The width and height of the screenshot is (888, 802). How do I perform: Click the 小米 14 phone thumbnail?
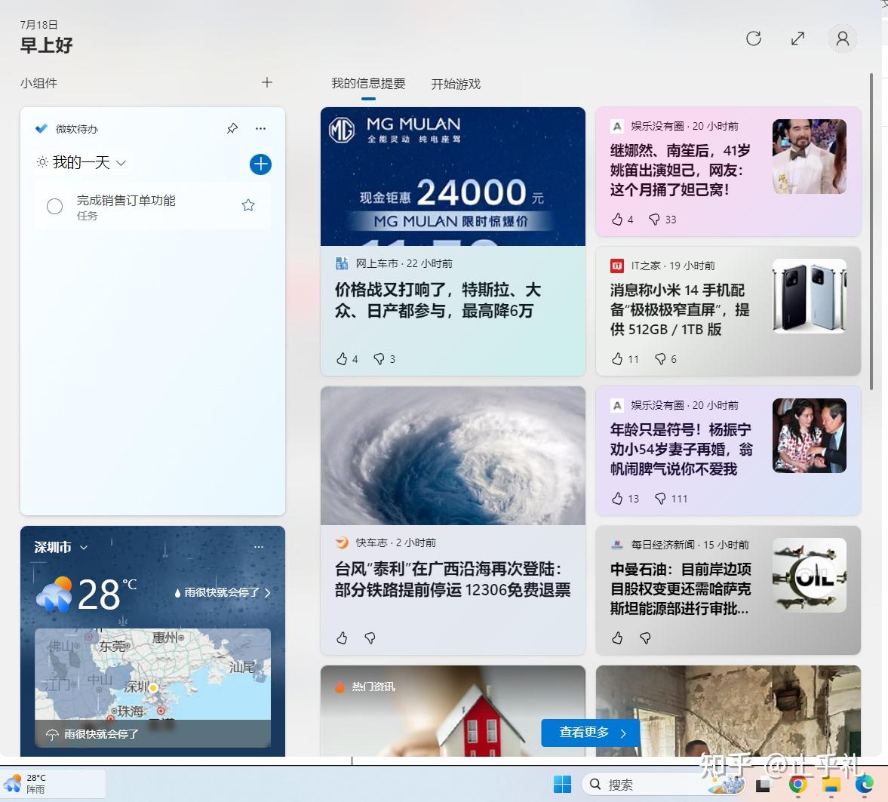[x=810, y=296]
